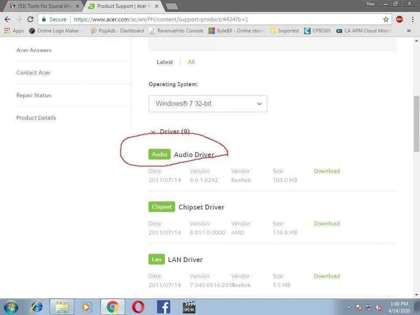Click the Audio Driver title

click(x=194, y=154)
